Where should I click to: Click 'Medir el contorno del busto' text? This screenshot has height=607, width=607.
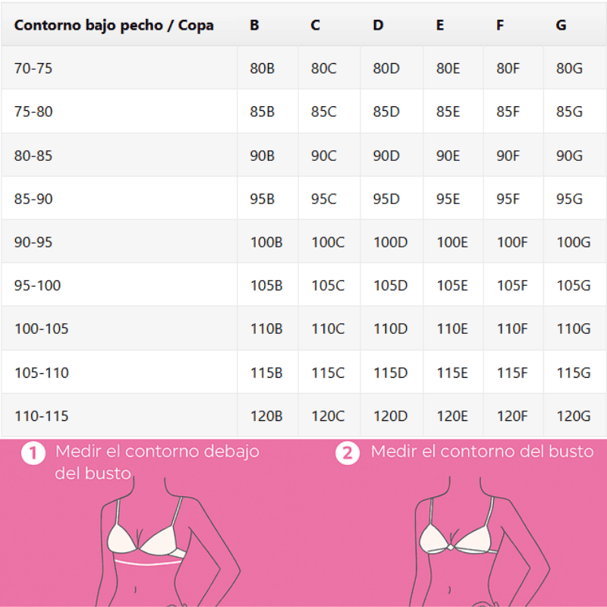[482, 451]
